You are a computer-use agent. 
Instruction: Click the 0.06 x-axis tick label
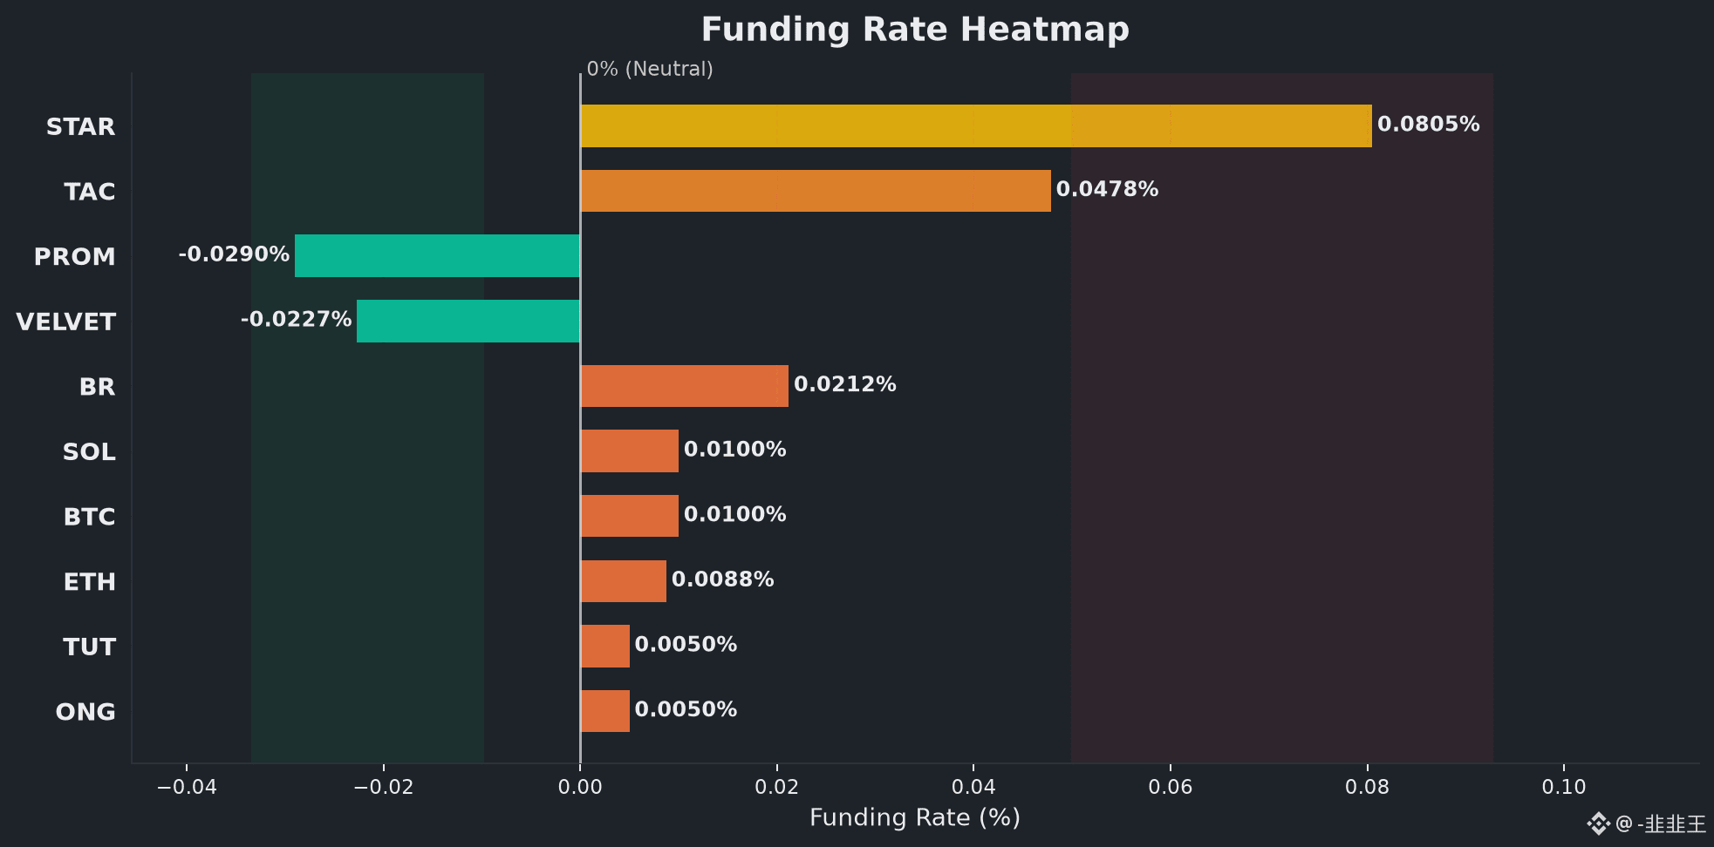coord(1171,788)
